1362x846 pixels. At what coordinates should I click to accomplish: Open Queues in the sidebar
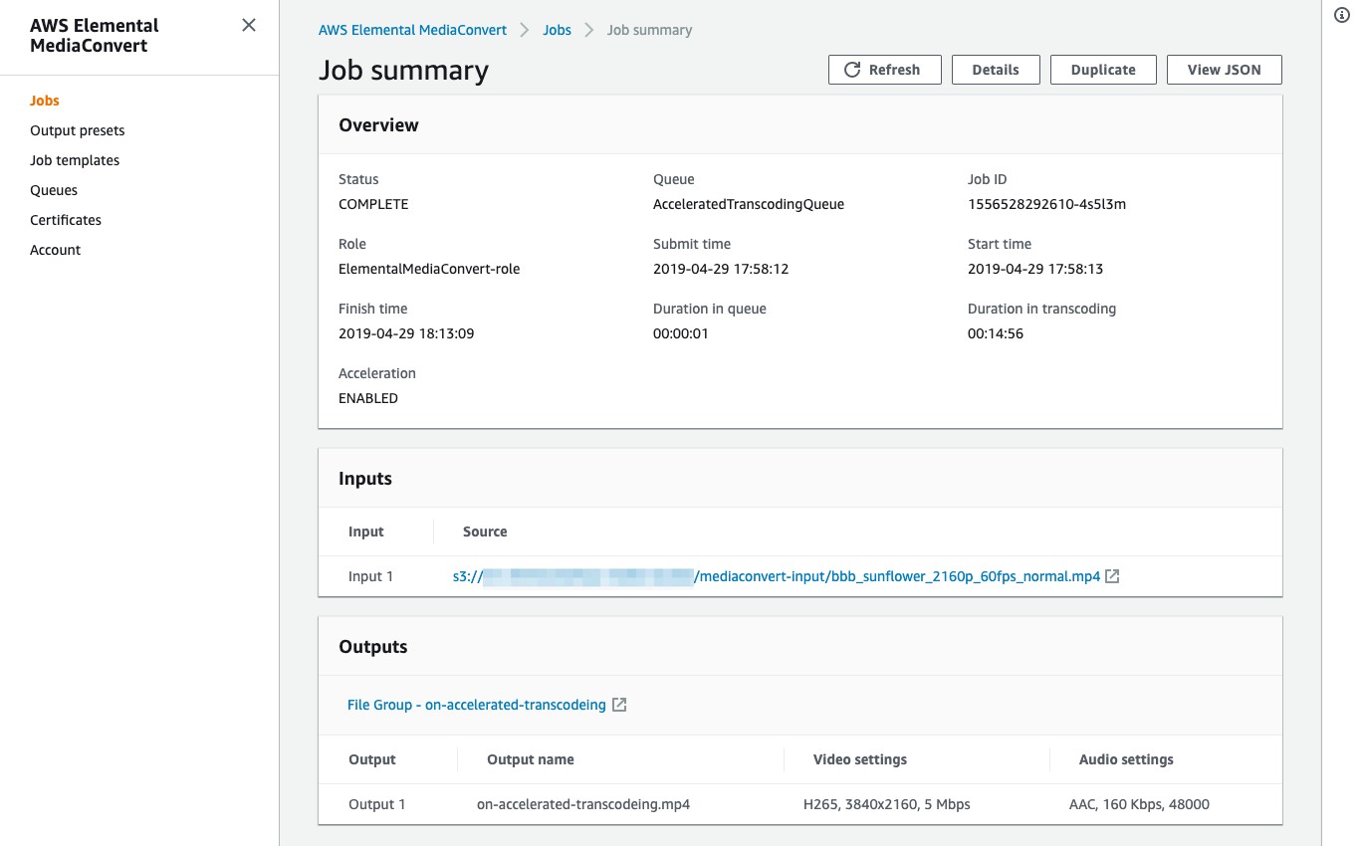(x=54, y=190)
